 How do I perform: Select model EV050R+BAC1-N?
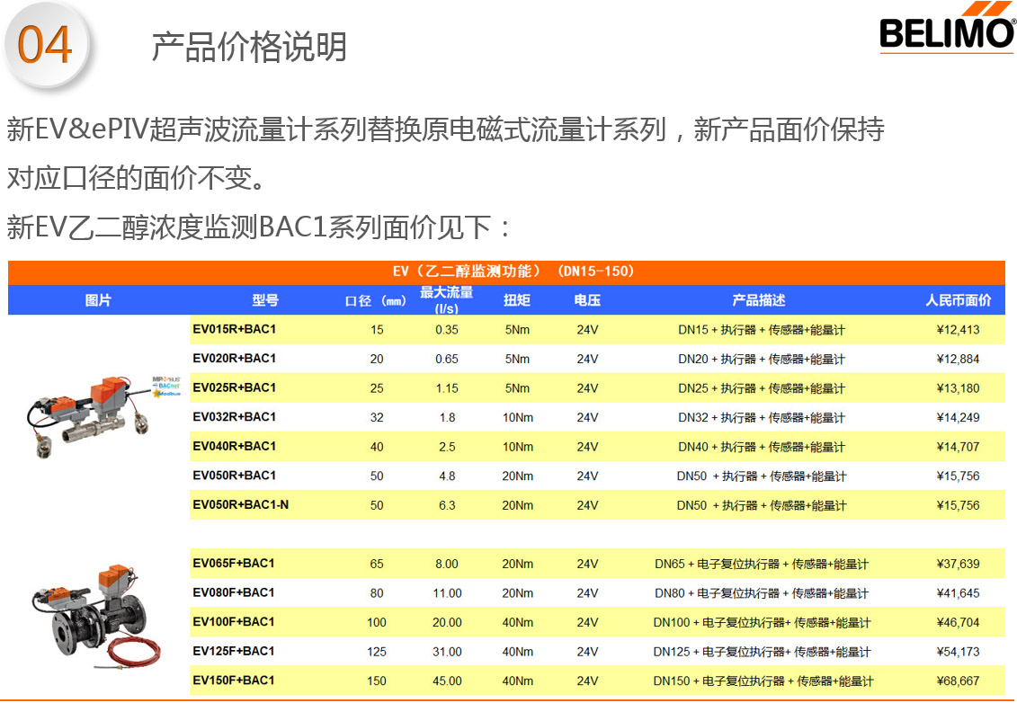pyautogui.click(x=241, y=504)
